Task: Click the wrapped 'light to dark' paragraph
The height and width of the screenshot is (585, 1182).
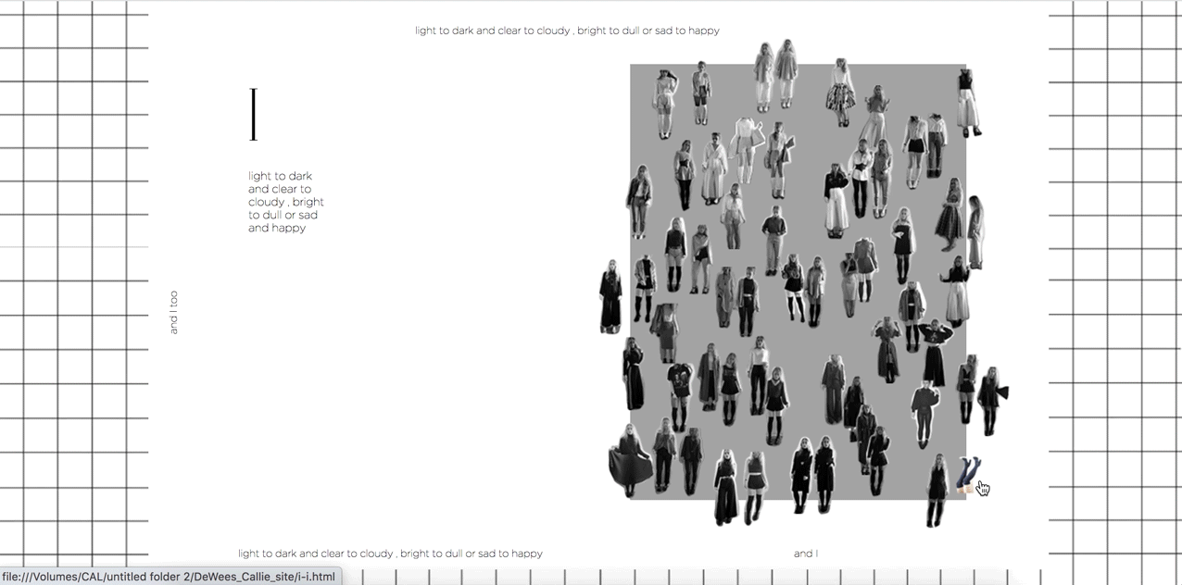Action: click(x=285, y=202)
